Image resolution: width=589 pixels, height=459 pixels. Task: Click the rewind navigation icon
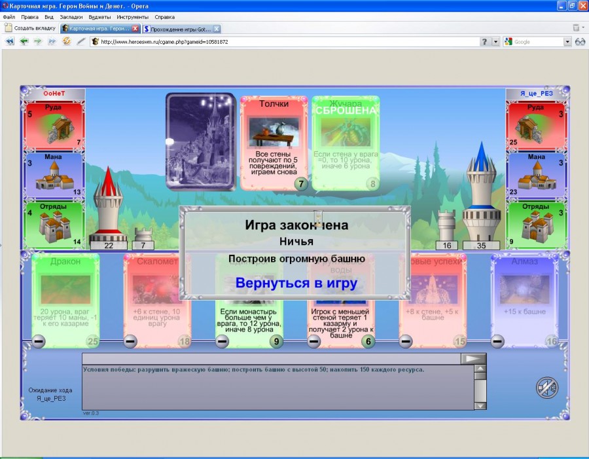[10, 41]
